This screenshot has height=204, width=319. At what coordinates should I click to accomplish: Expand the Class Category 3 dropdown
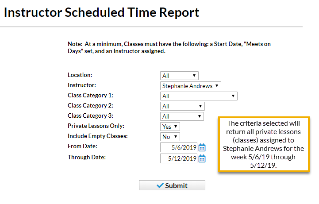click(182, 116)
